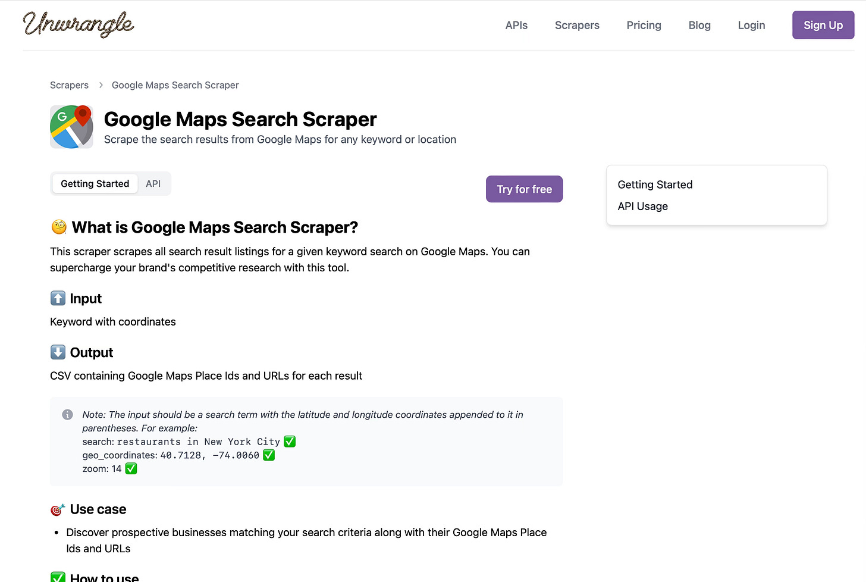Click the up arrow Input icon
This screenshot has height=582, width=866.
pos(58,298)
